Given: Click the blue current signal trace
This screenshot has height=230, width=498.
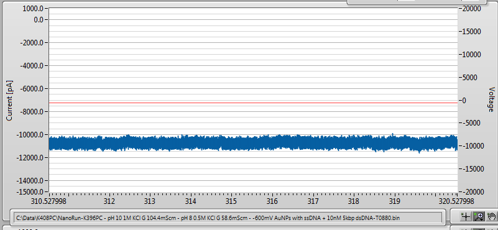Looking at the screenshot, I should 253,143.
